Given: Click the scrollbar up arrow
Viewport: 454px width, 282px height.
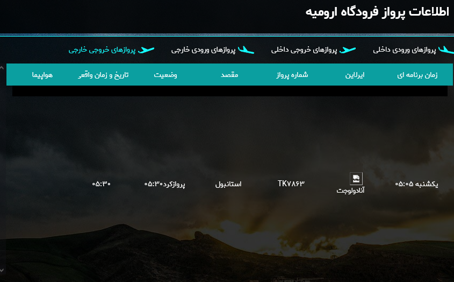Looking at the screenshot, I should [2, 68].
